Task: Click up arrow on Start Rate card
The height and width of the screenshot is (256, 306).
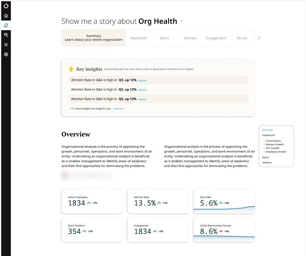Action: pos(221,203)
